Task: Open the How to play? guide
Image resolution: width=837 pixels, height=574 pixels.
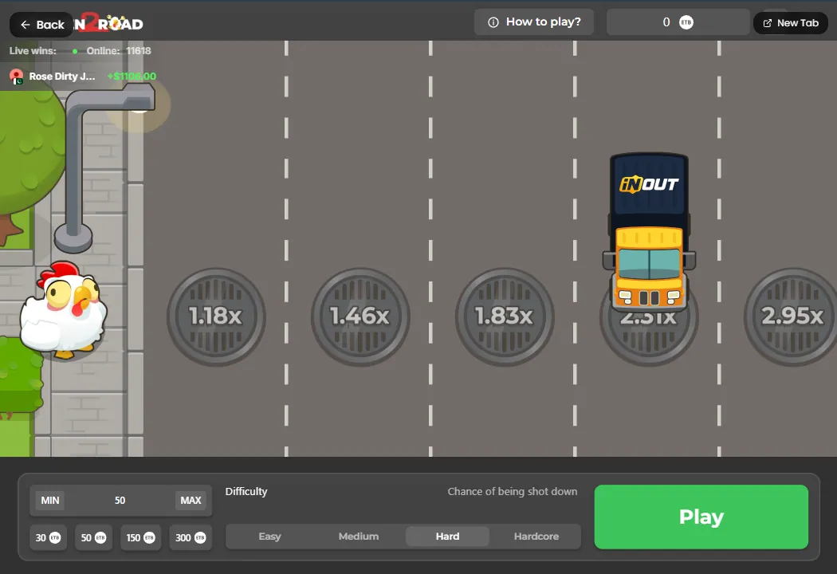Action: [534, 22]
